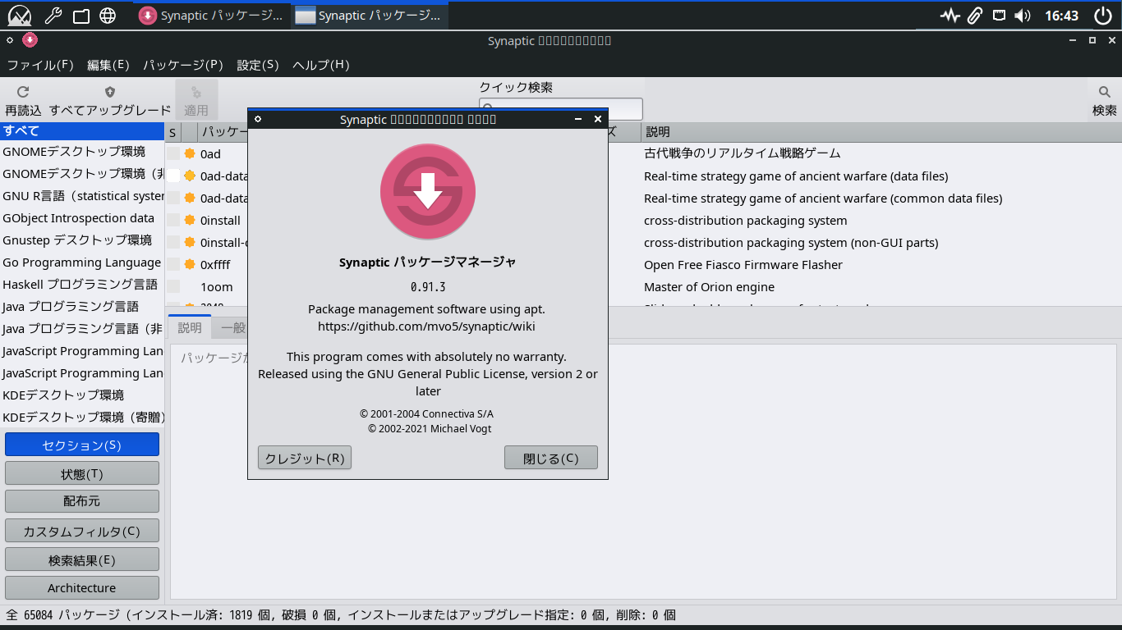Mark the status checkbox for 0xffff
The width and height of the screenshot is (1122, 630).
(x=173, y=264)
